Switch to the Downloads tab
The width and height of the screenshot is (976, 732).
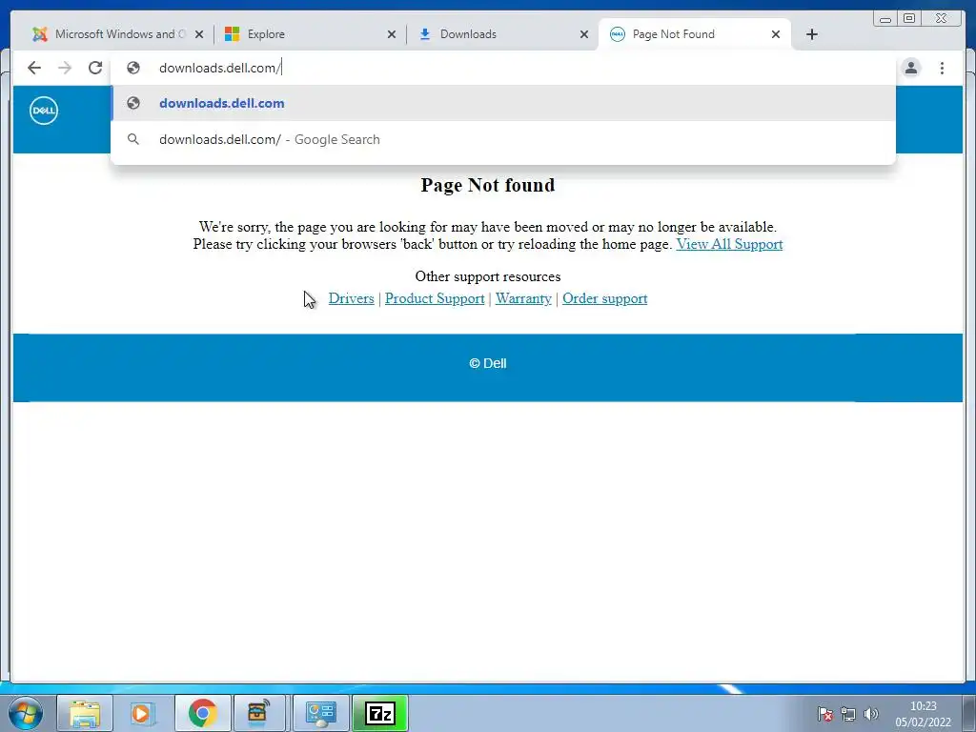point(498,34)
